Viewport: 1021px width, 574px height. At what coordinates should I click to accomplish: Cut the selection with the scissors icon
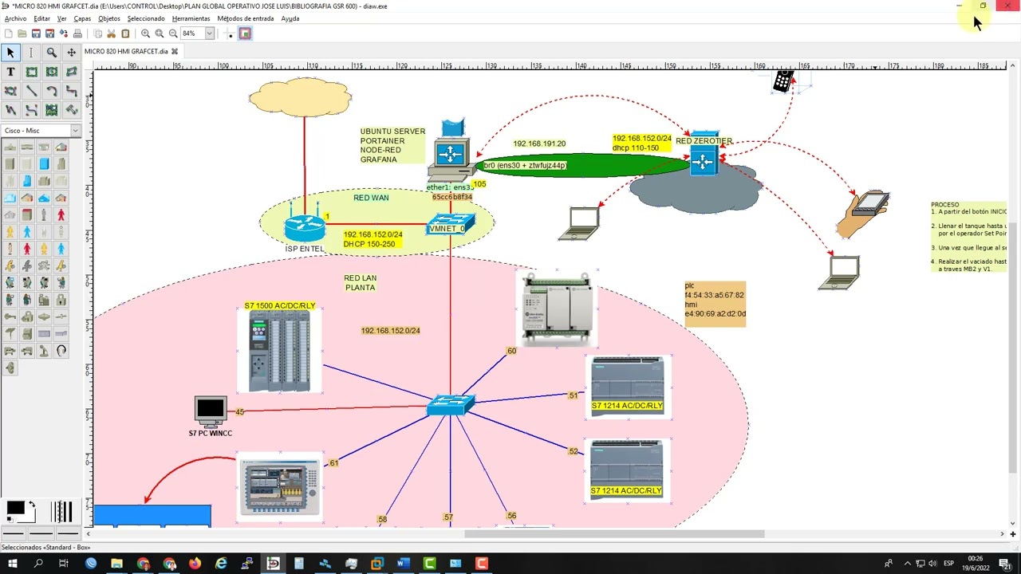coord(112,33)
